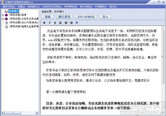Select (样例试题)英语 tree item
The image size is (166, 116).
click(x=18, y=15)
